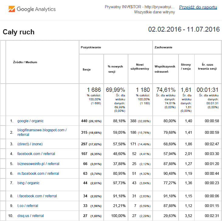Select the Pozyskiwanie column group header
The width and height of the screenshot is (222, 221).
(91, 47)
